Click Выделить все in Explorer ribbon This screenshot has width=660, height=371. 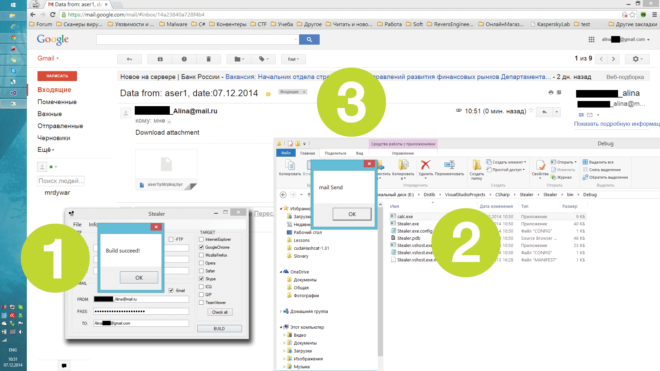tap(598, 162)
